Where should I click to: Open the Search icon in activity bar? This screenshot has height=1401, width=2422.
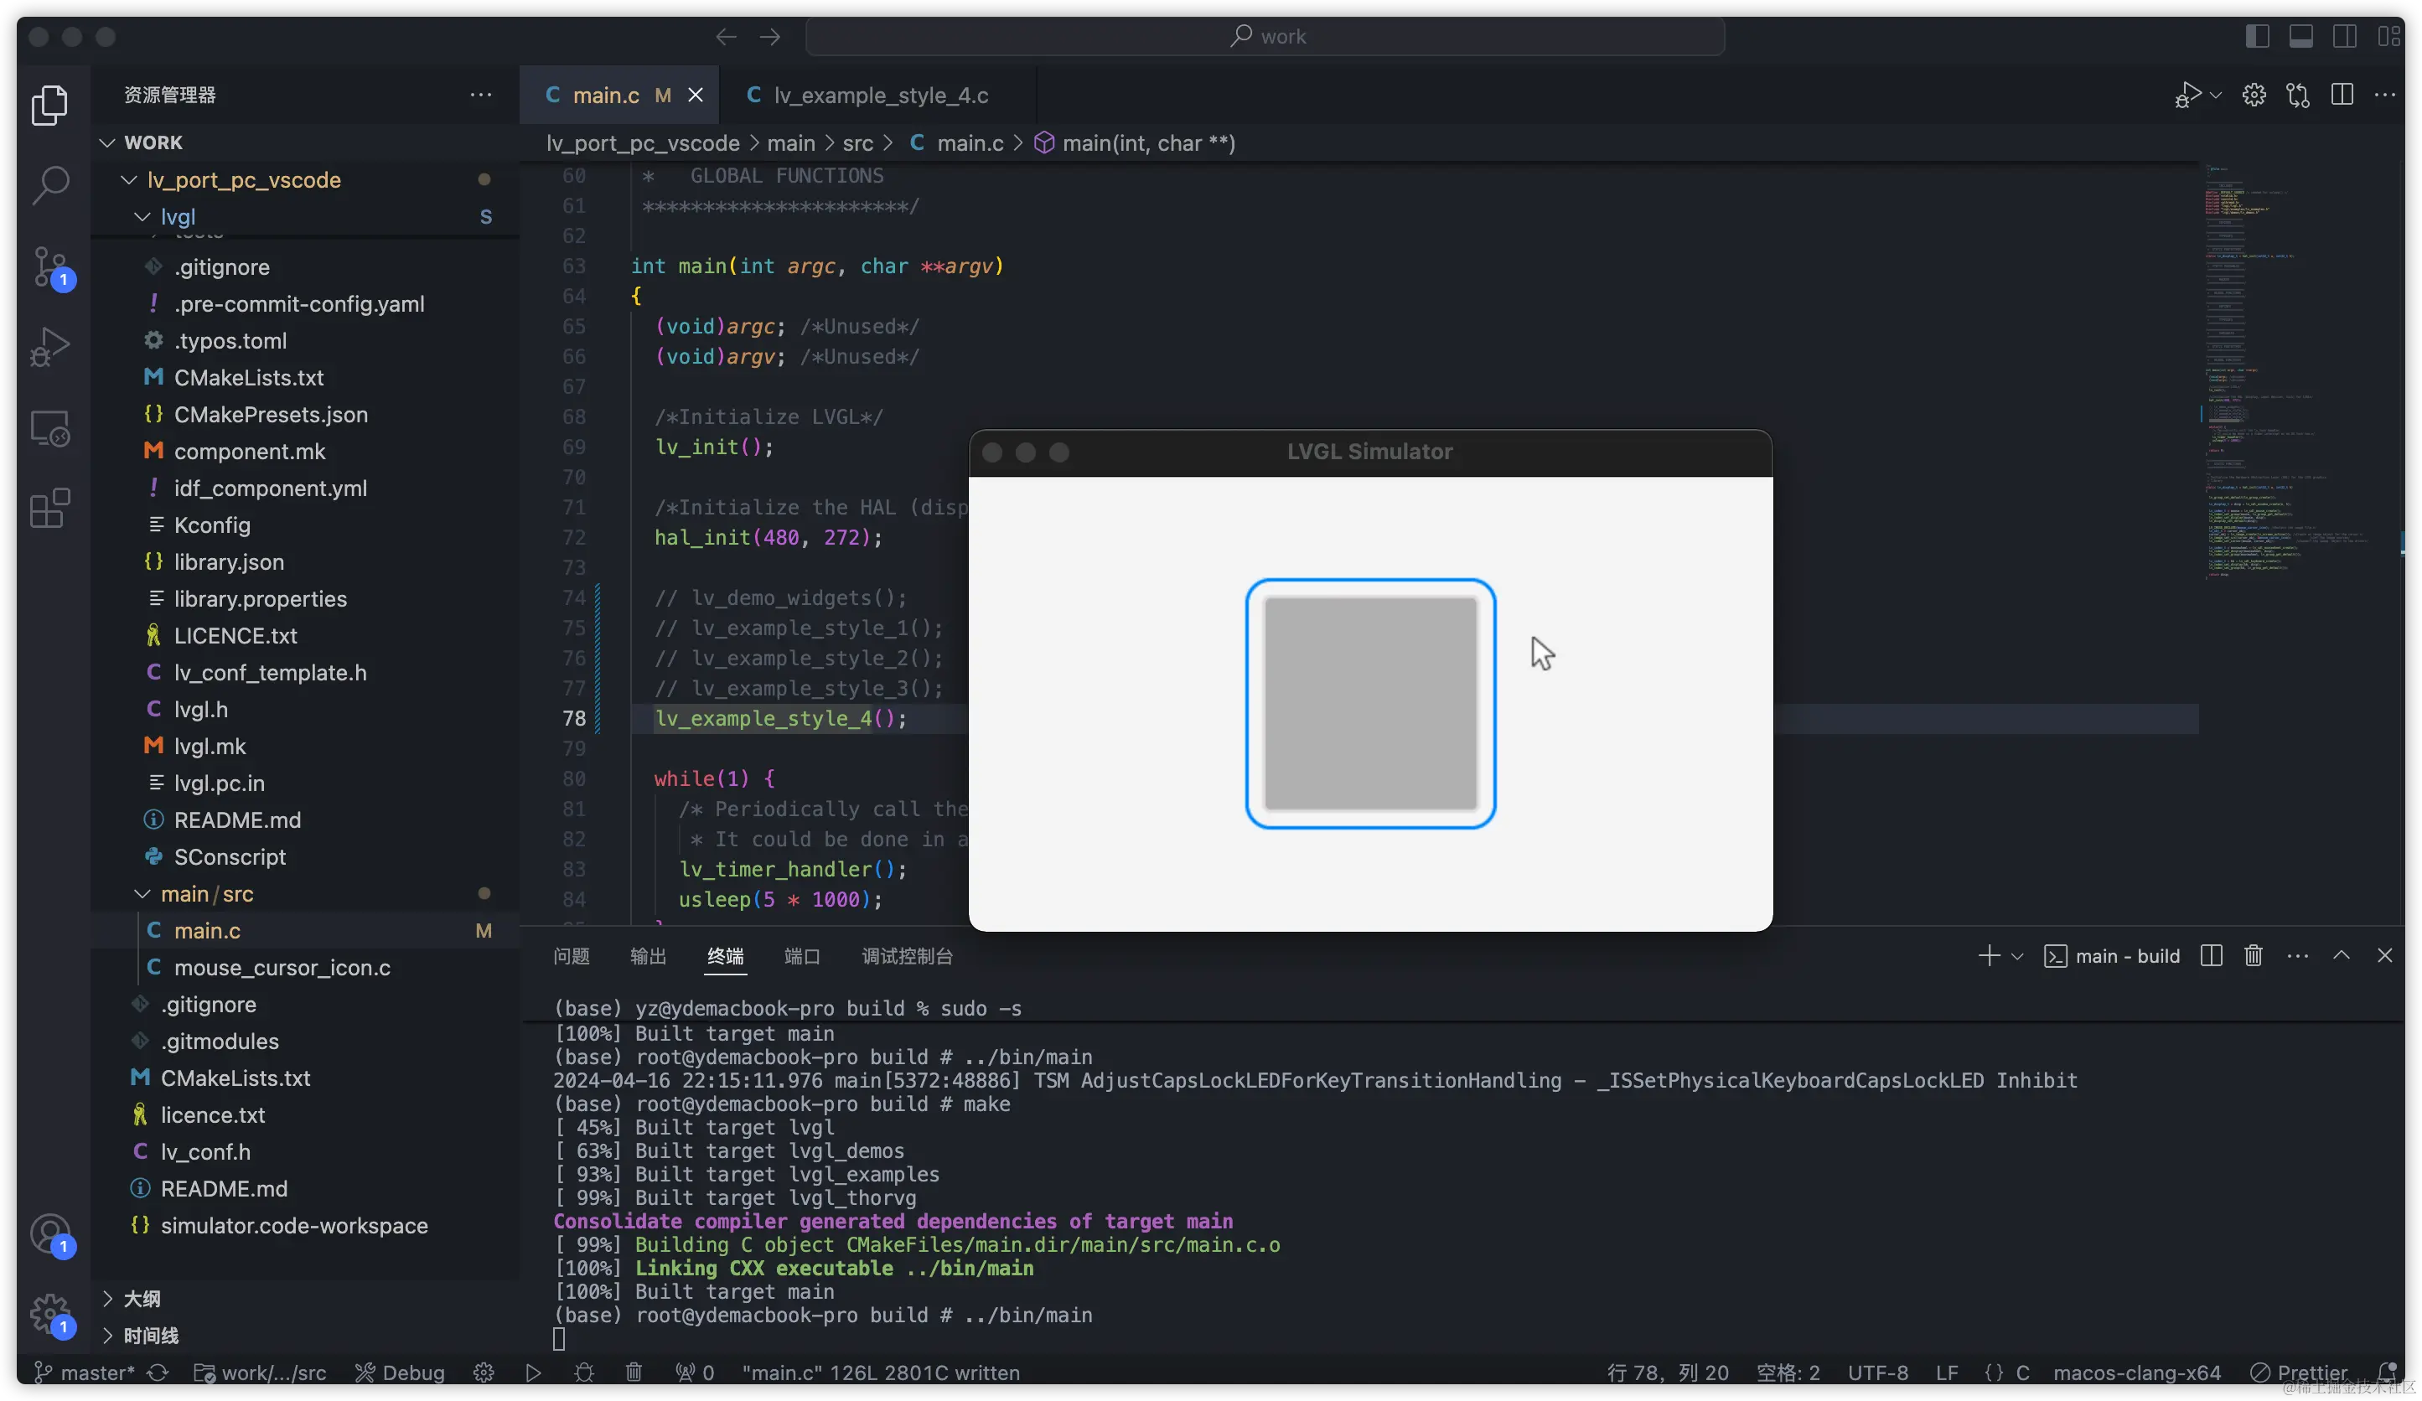(x=50, y=184)
